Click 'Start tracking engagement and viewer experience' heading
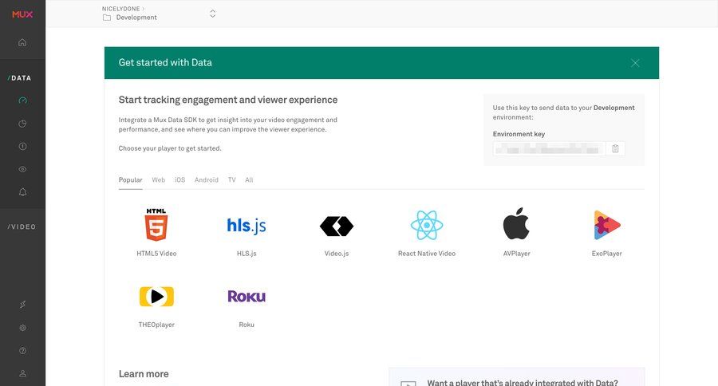Image resolution: width=718 pixels, height=386 pixels. pyautogui.click(x=228, y=100)
